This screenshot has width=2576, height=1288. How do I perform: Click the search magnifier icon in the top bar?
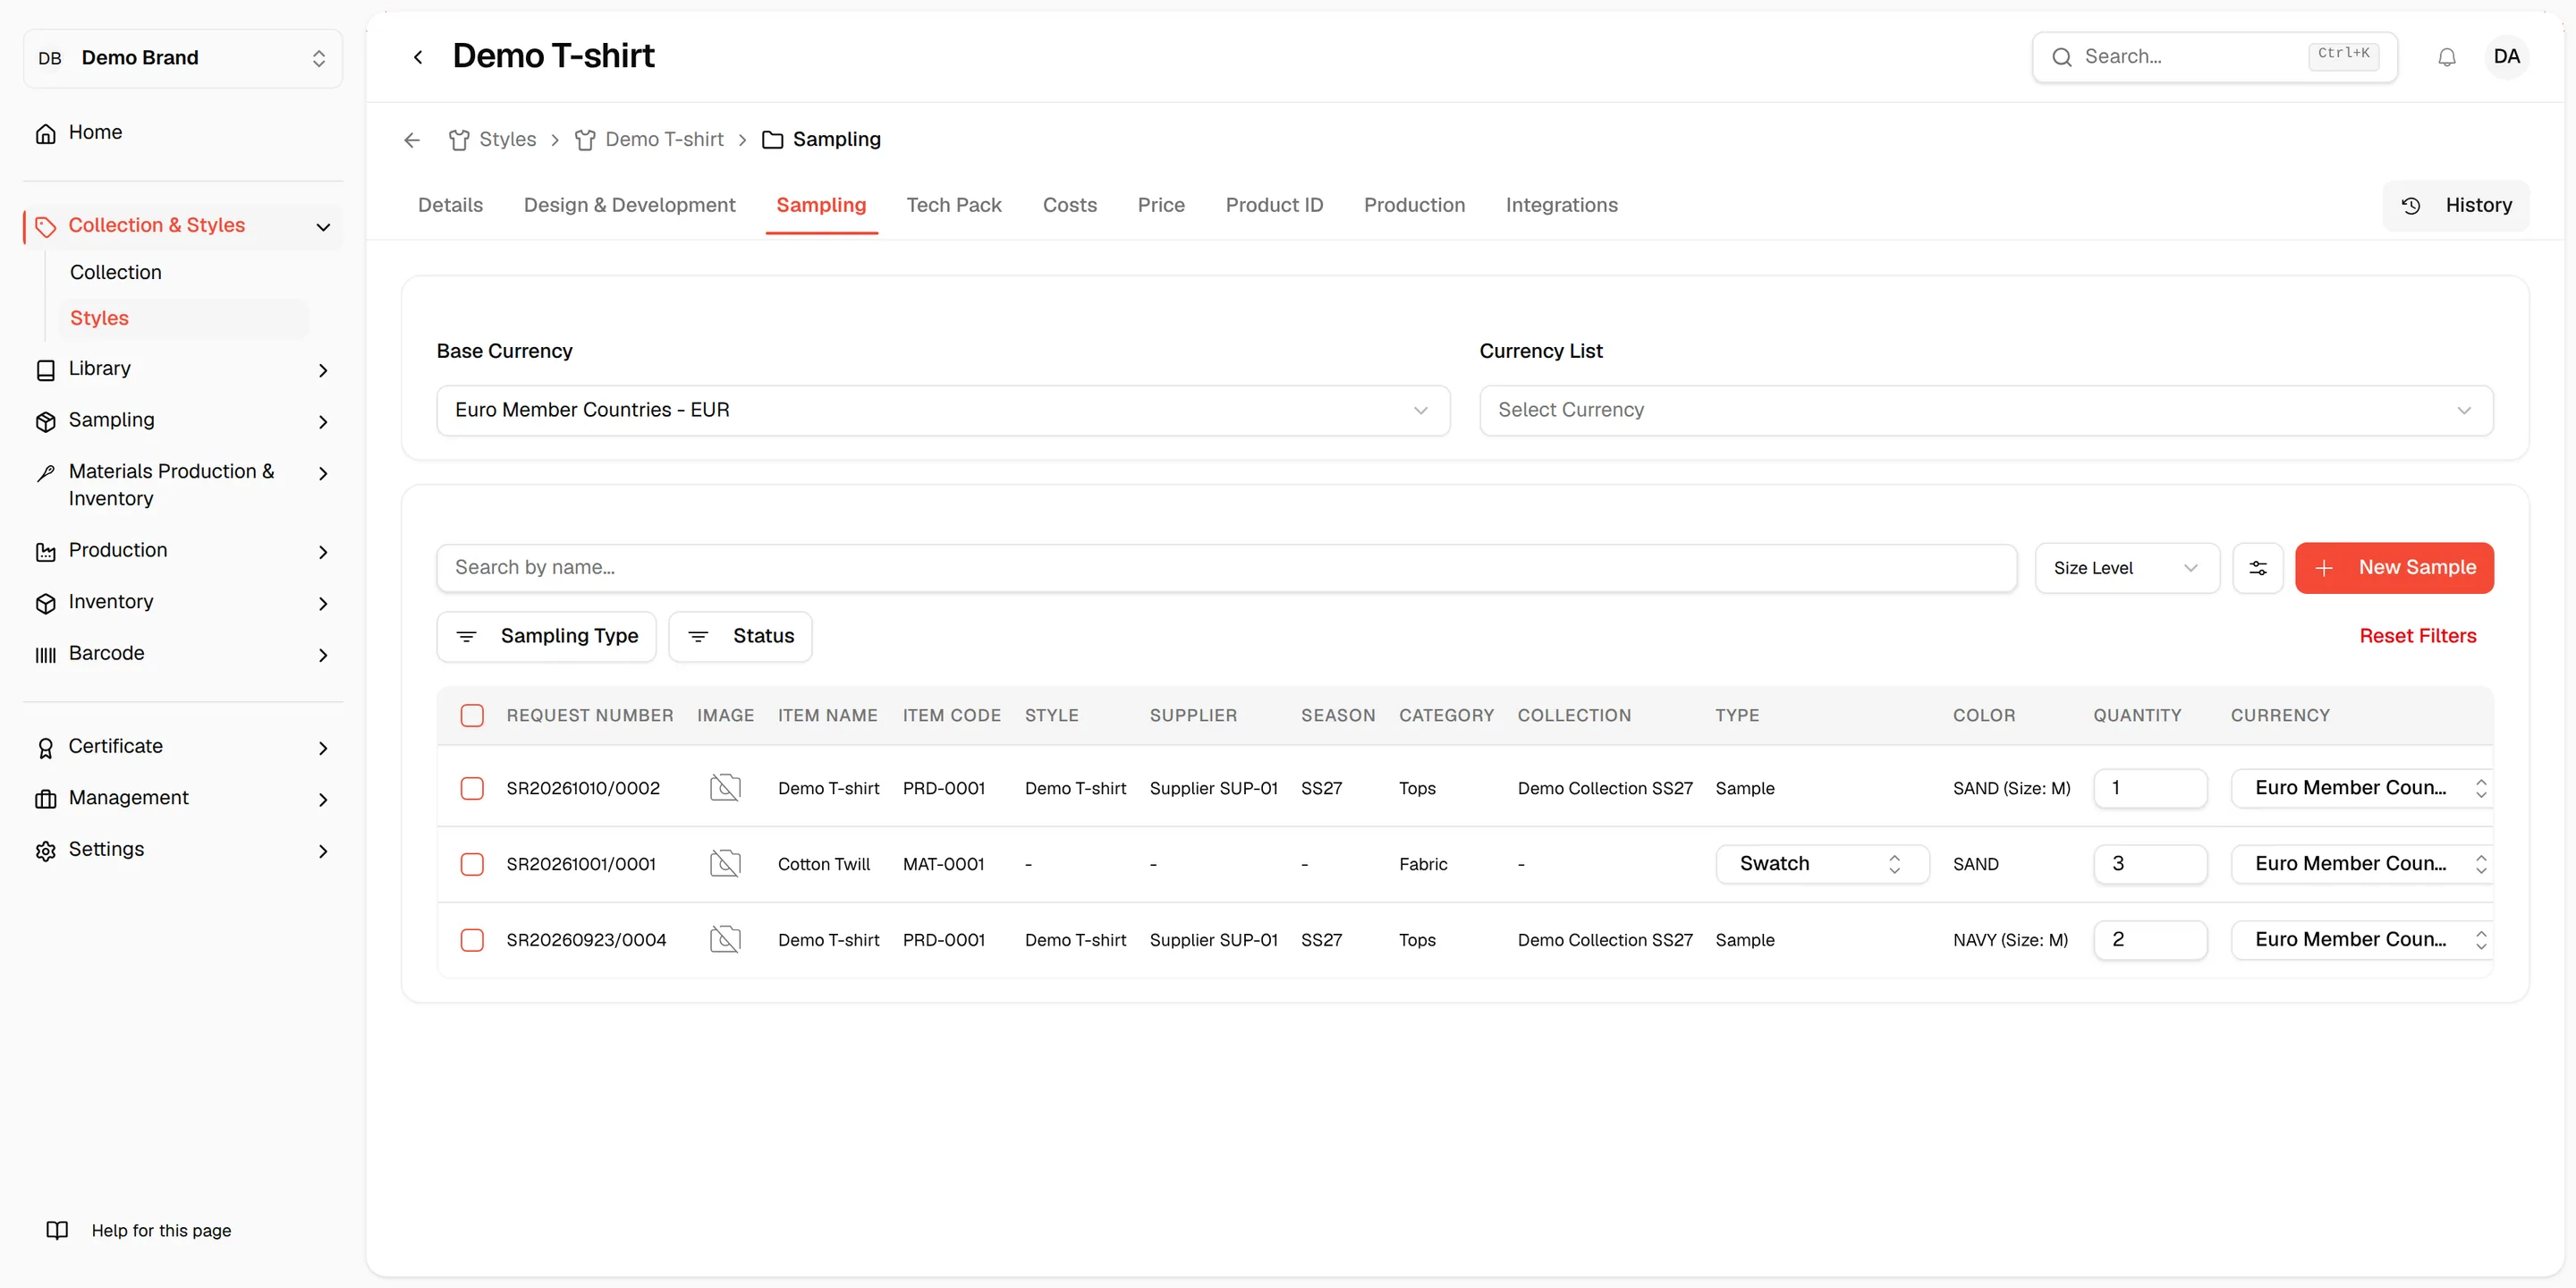coord(2061,57)
